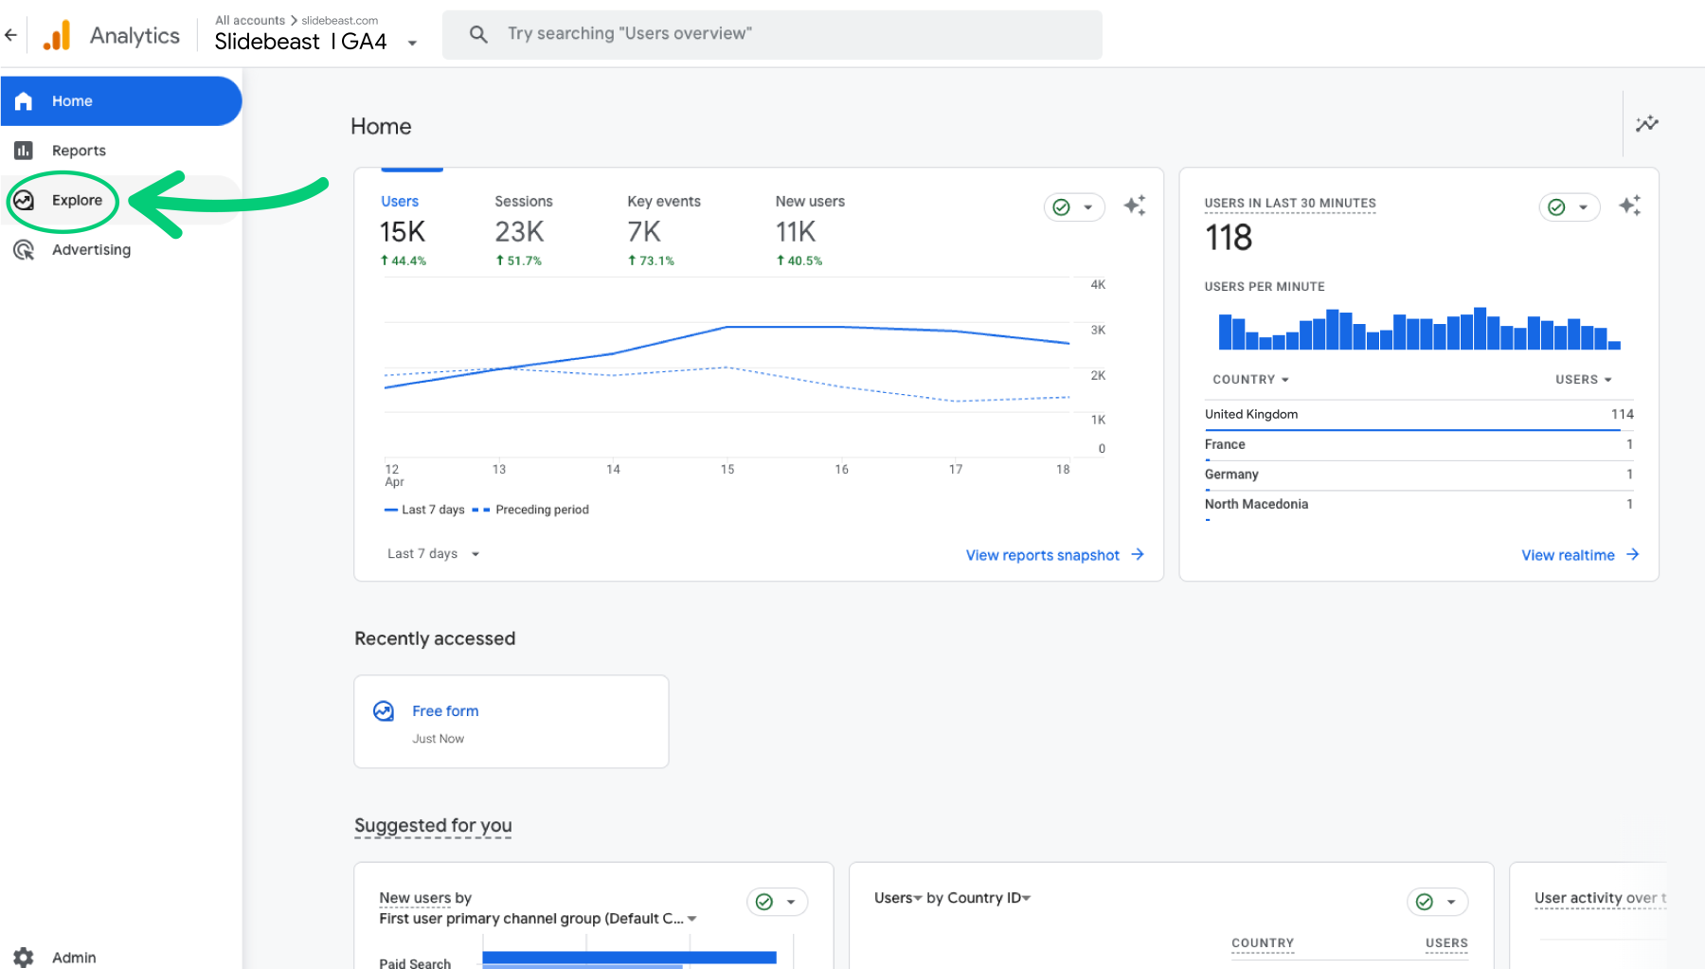The image size is (1705, 969).
Task: Open First user primary channel group dropdown
Action: click(538, 919)
